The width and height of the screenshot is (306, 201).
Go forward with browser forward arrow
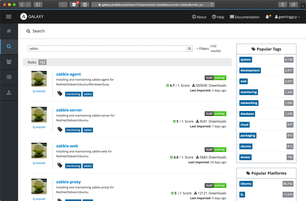point(28,5)
